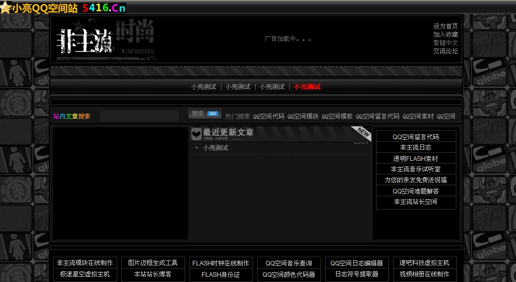
Task: Open 极速星空虚拟主机 link
Action: 85,274
